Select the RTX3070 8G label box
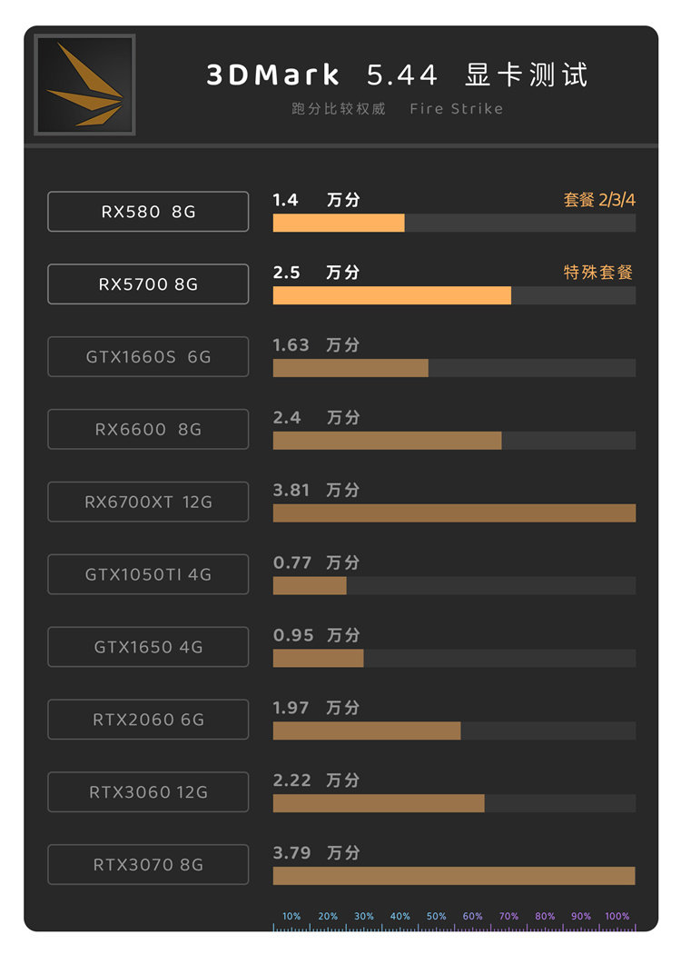Viewport: 681px width, 955px height. pos(148,863)
